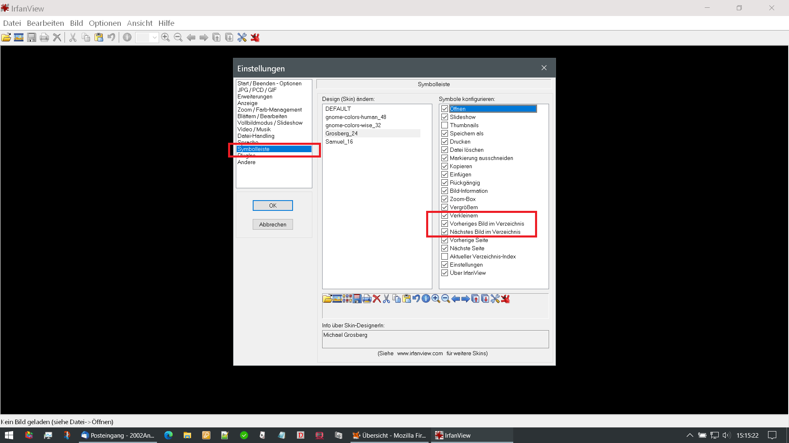This screenshot has height=443, width=789.
Task: Click the red About IrfanView cat icon in the main toolbar
Action: coord(255,38)
